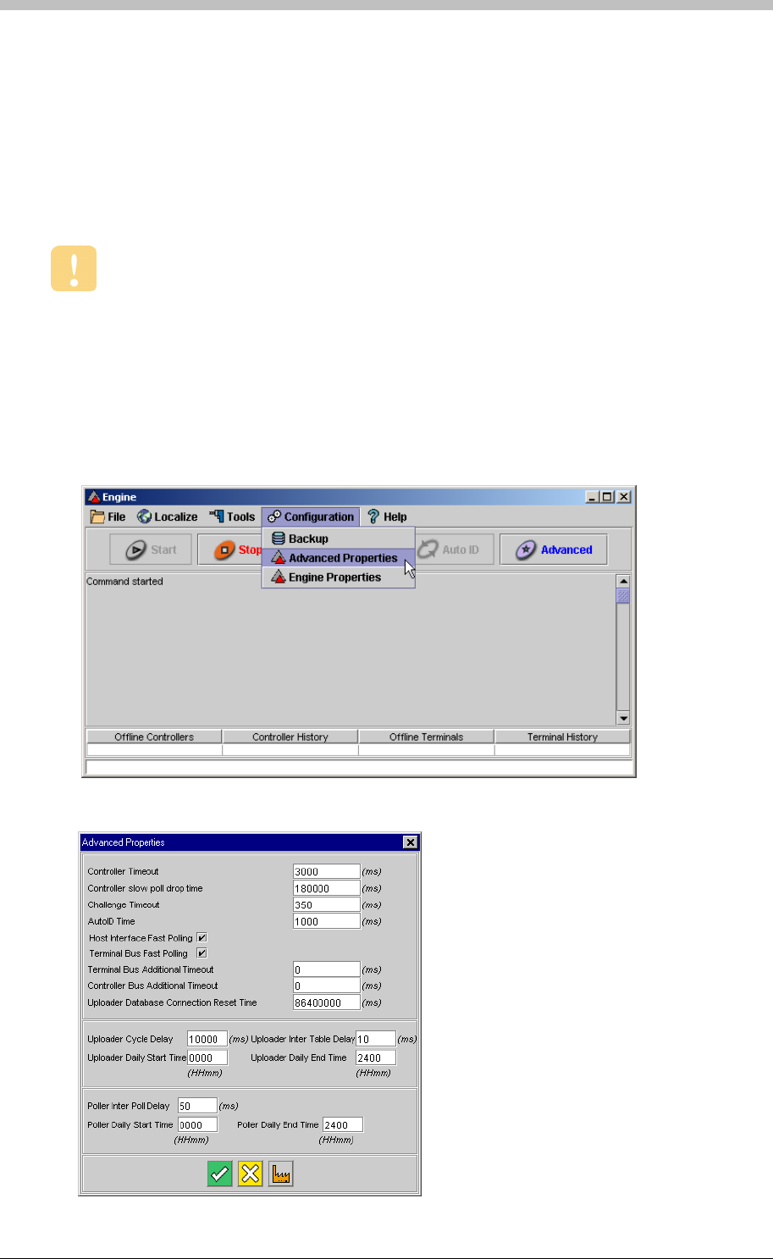This screenshot has height=1259, width=773.
Task: Click Uploader Database Connection Reset Time field
Action: pos(327,1002)
